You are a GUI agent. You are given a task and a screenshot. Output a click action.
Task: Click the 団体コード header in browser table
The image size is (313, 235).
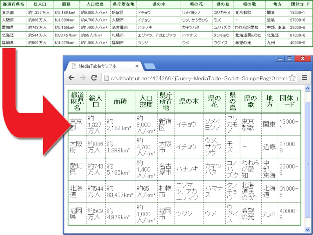click(x=289, y=101)
